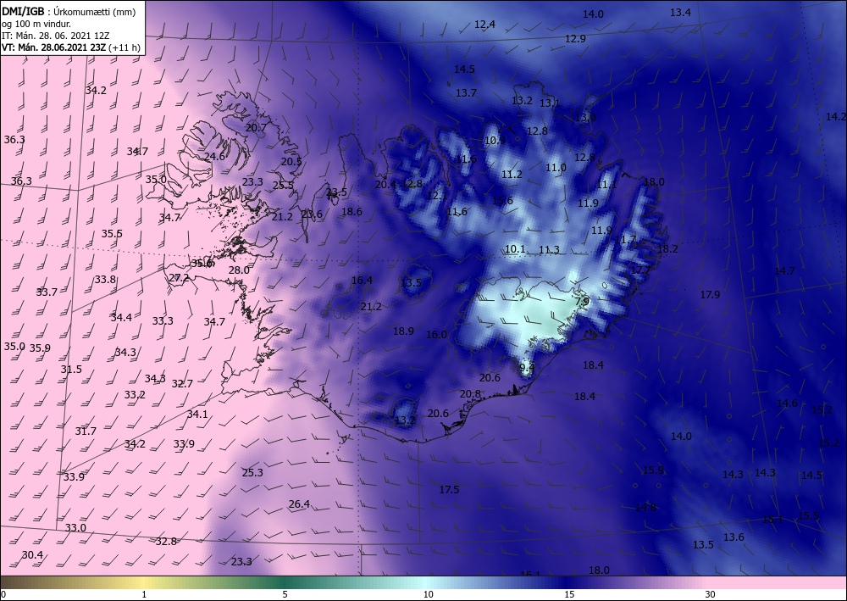
Task: Click the map value 16.4
Action: (362, 281)
